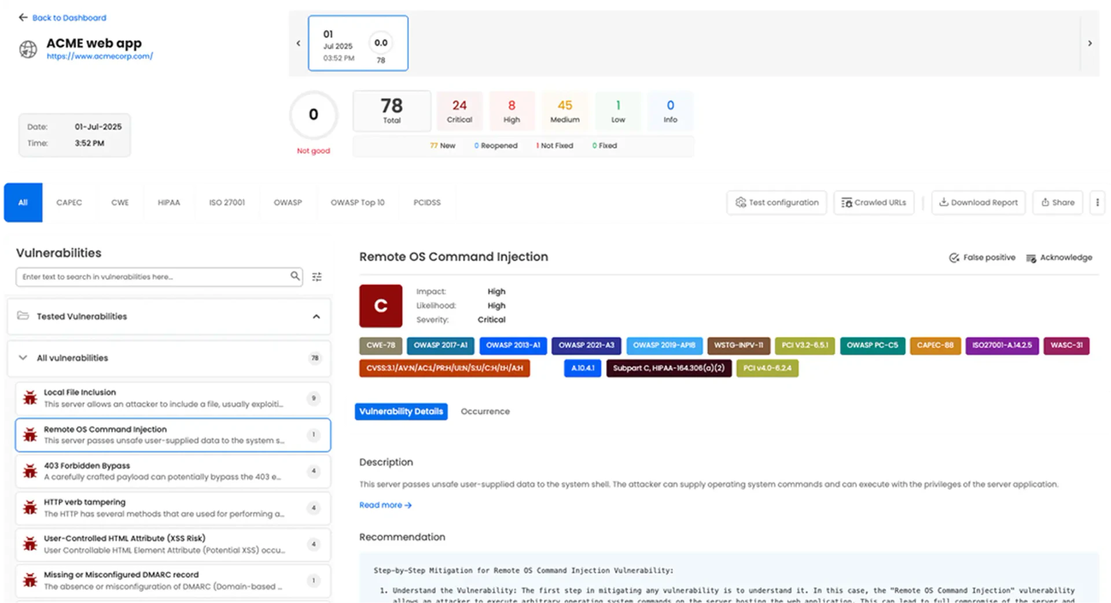
Task: Open Crawled URLs list icon
Action: (x=847, y=202)
